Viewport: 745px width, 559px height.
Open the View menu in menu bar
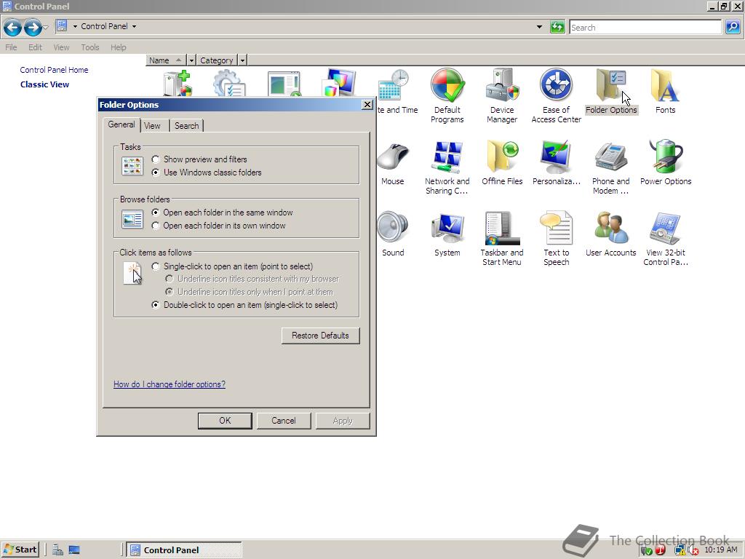tap(61, 47)
